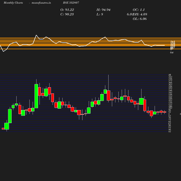Click the low value 'L: 8'

pos(100,14)
